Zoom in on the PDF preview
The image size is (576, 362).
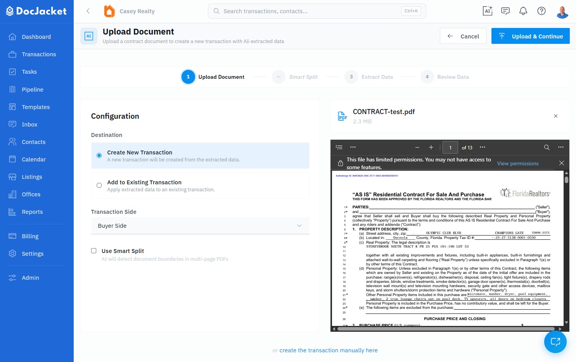point(431,147)
